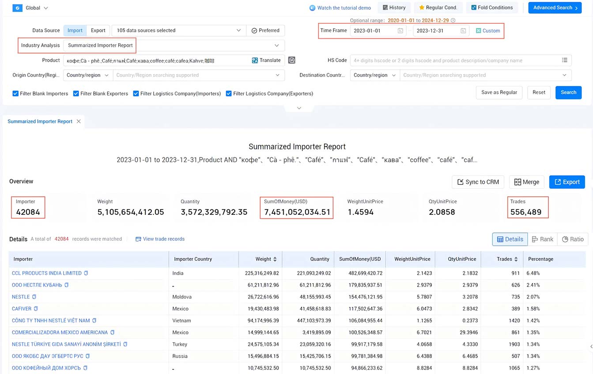Sort by Trades column arrows
The height and width of the screenshot is (374, 593).
pos(516,259)
